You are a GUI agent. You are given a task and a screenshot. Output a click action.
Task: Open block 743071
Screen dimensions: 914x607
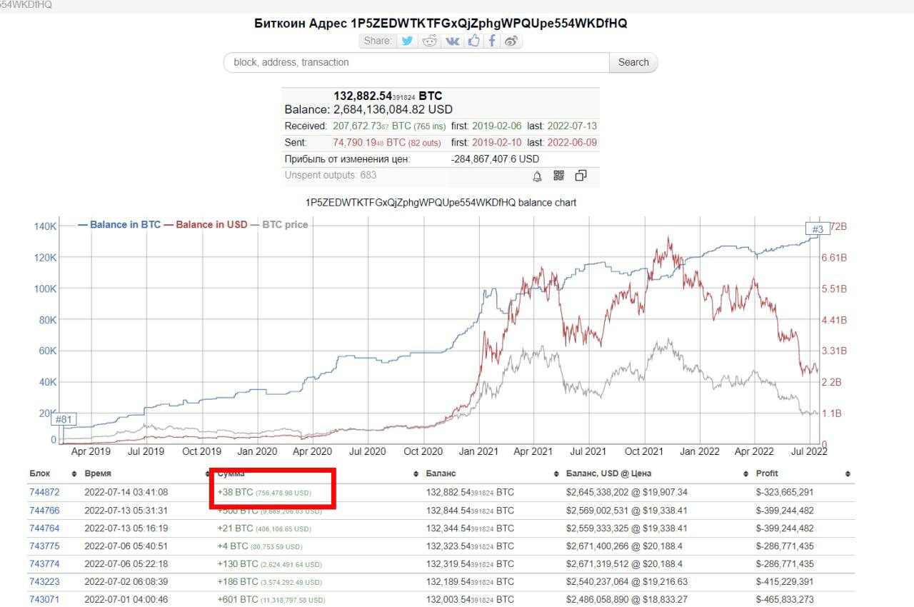click(44, 600)
